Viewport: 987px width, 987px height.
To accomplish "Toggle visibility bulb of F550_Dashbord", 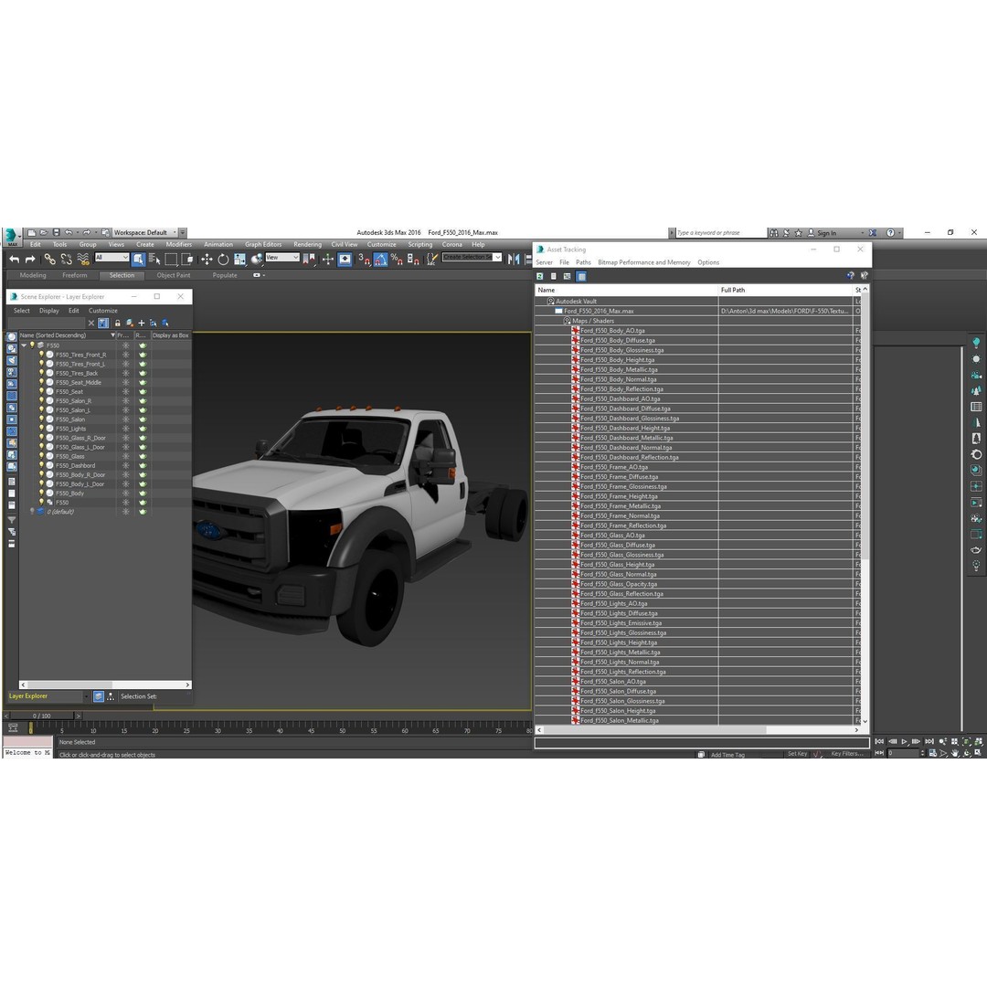I will [x=41, y=465].
